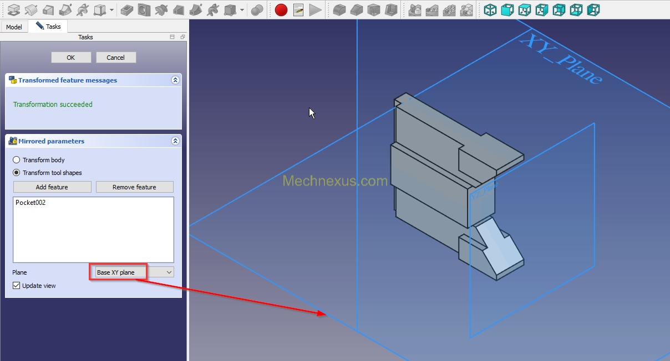Screen dimensions: 670x361
Task: Select the Pocket tool icon
Action: point(126,9)
